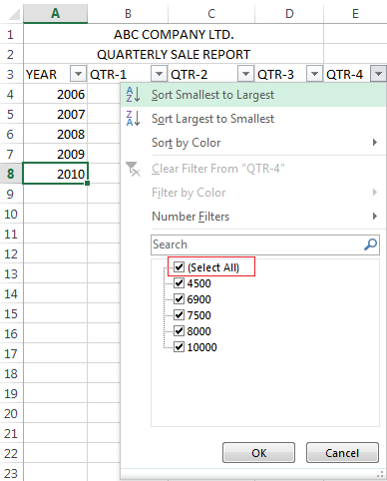Image resolution: width=387 pixels, height=481 pixels.
Task: Uncheck the 10000 filter value
Action: pos(179,347)
